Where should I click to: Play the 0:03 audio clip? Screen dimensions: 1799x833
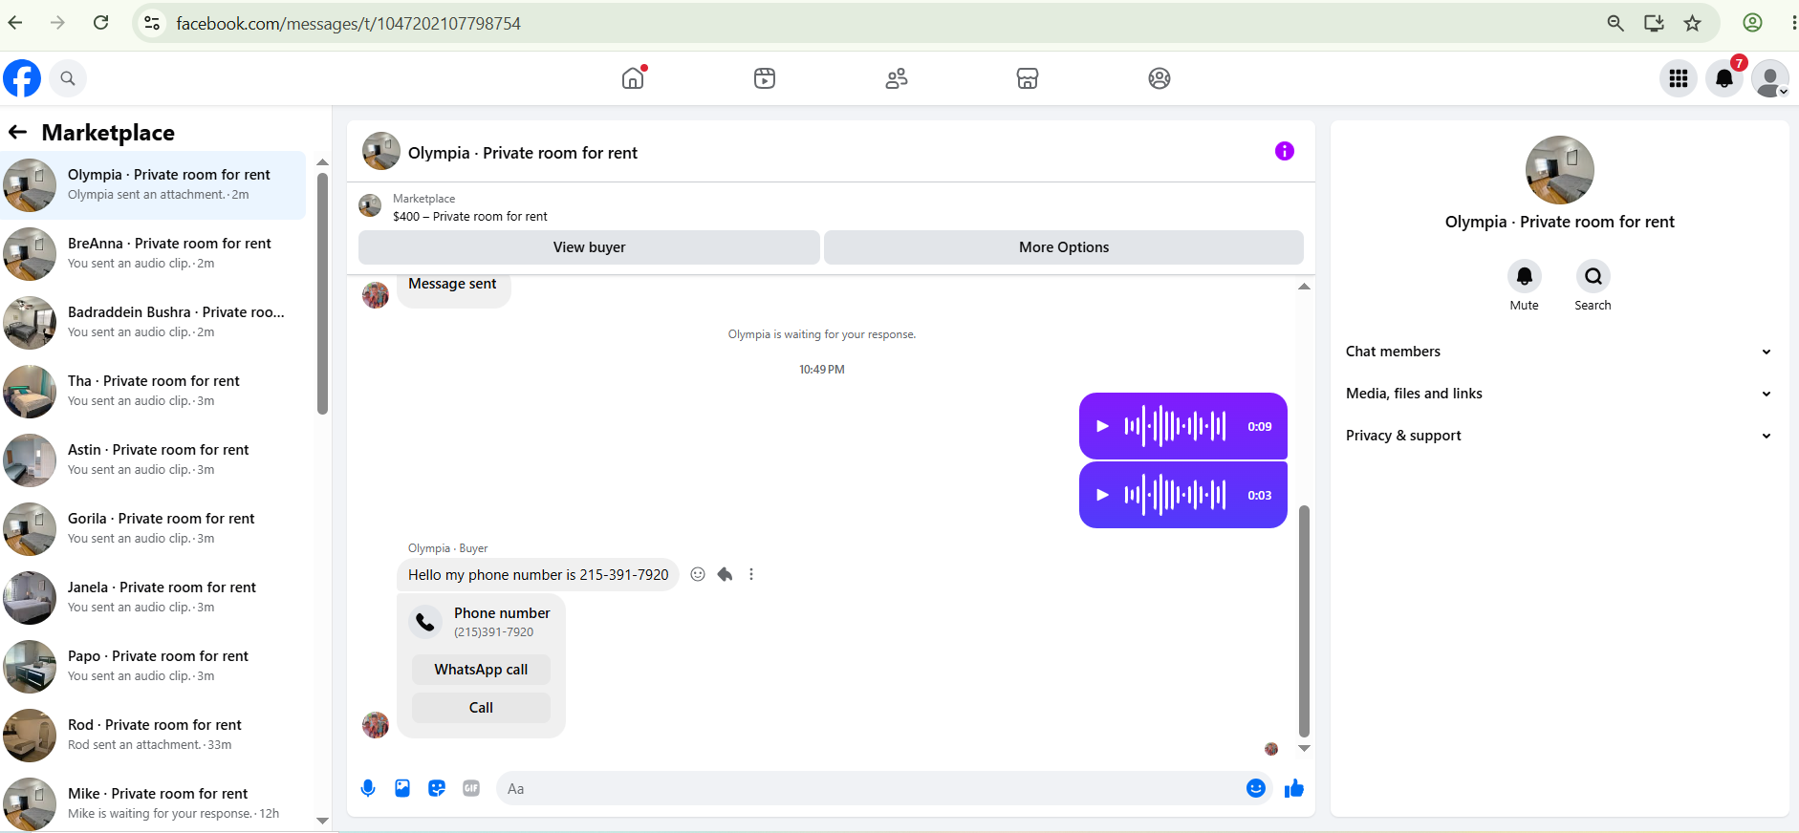[x=1102, y=495]
